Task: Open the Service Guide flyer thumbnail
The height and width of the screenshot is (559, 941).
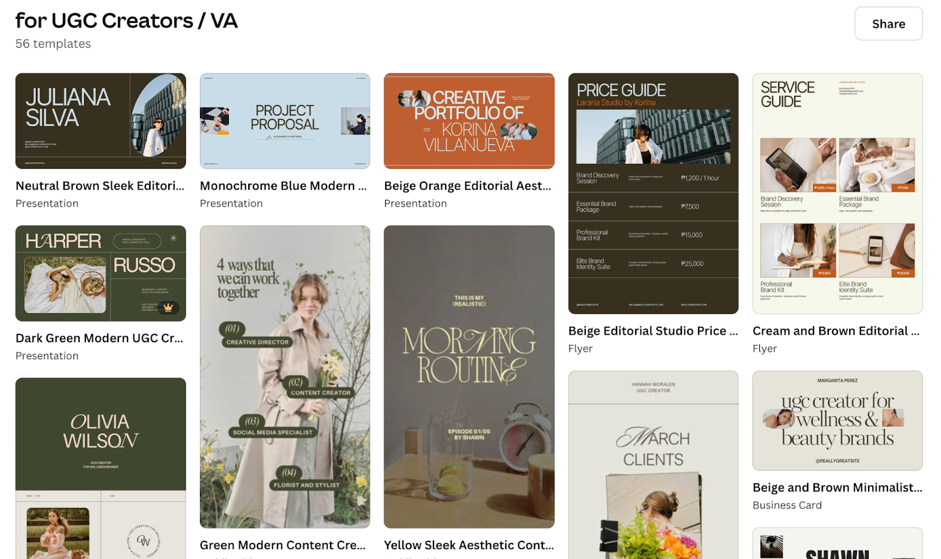Action: click(837, 193)
